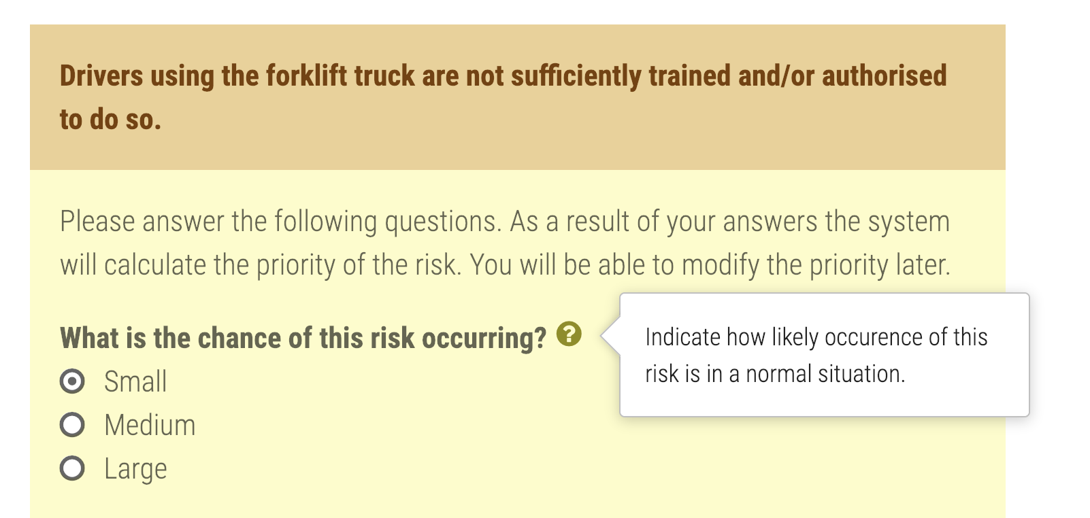Click the "What is the chance" question label
Viewport: 1090px width, 518px height.
[x=303, y=338]
